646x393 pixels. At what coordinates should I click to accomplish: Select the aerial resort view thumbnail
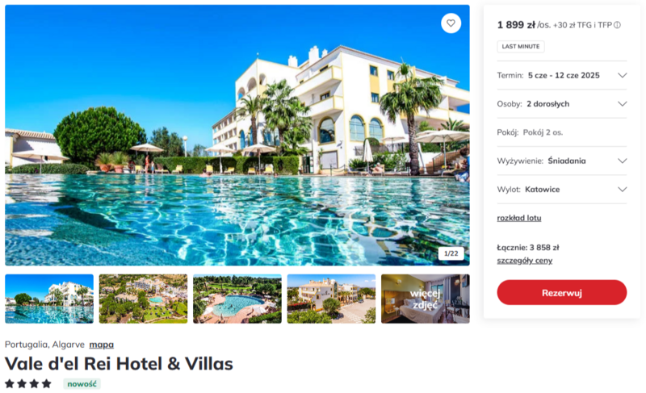pos(143,299)
